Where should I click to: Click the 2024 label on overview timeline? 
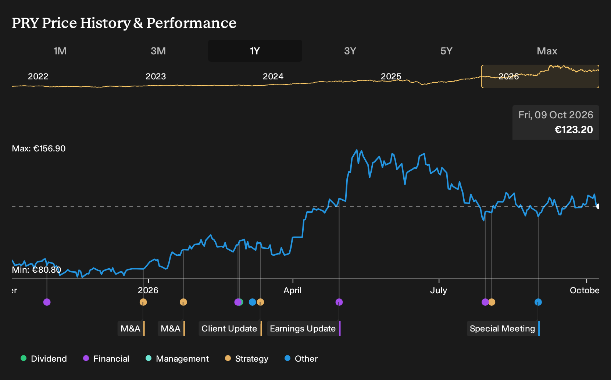click(x=273, y=76)
